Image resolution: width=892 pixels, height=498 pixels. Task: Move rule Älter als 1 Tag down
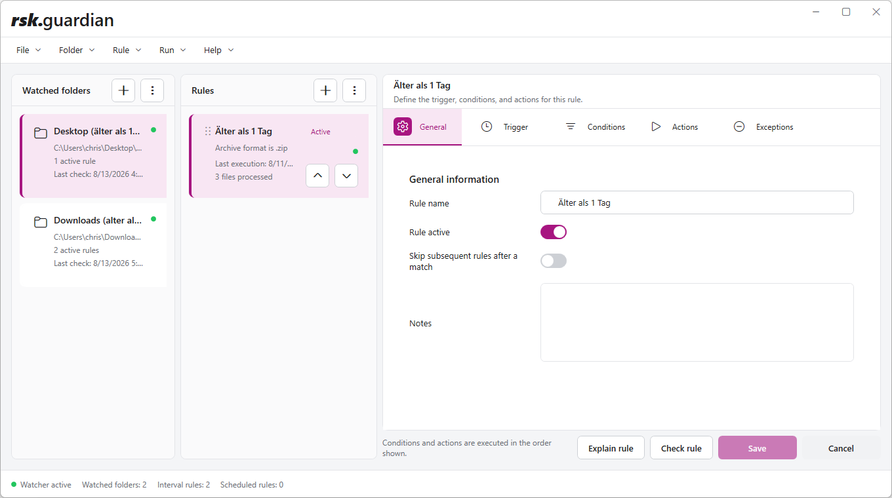pyautogui.click(x=346, y=176)
